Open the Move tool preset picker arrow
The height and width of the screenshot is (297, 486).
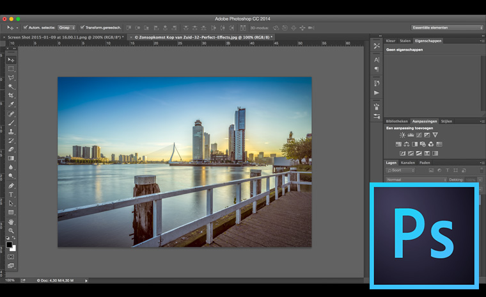tap(17, 28)
